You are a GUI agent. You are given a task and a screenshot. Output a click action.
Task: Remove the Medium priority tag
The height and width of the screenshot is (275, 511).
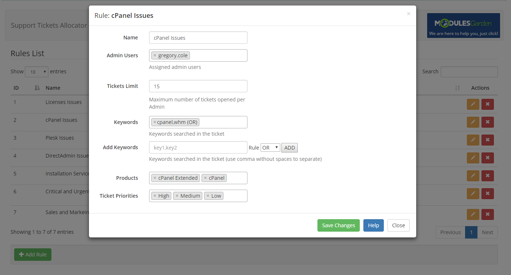click(177, 196)
